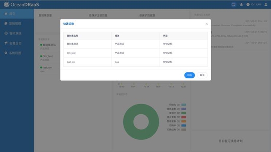Click the clock icon beside 10:11:48
This screenshot has width=271, height=152.
coord(248,4)
